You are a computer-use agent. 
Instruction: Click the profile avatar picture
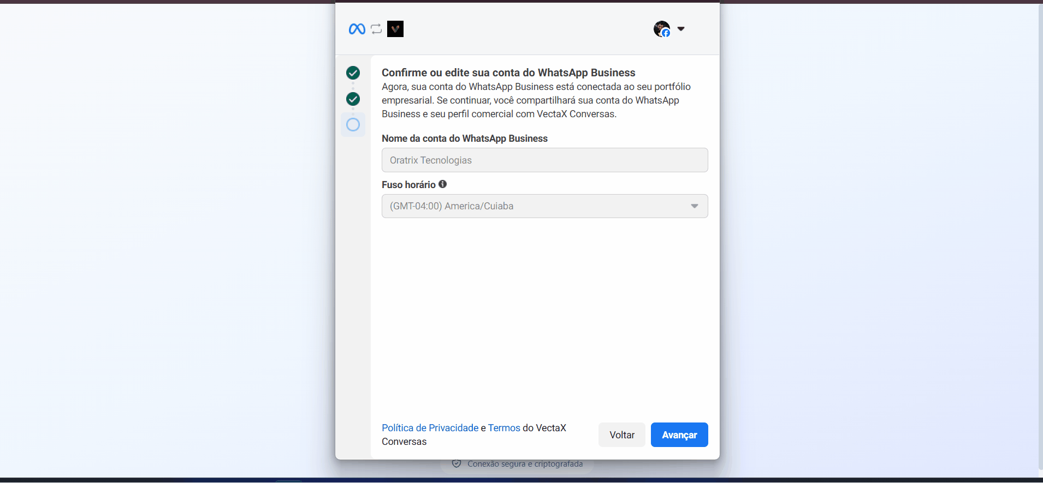661,29
